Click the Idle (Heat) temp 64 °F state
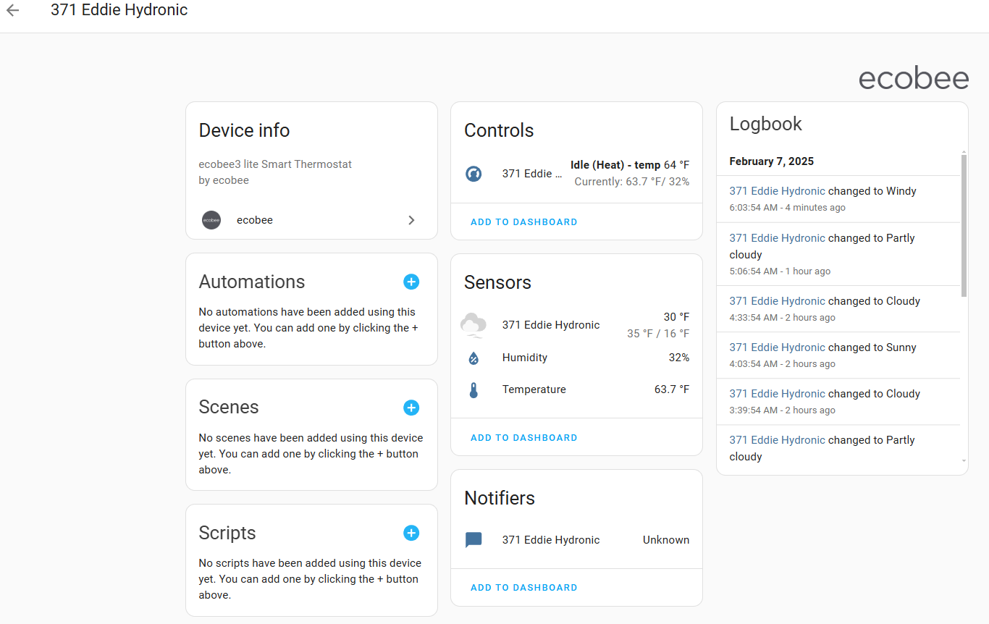Image resolution: width=989 pixels, height=624 pixels. 630,165
